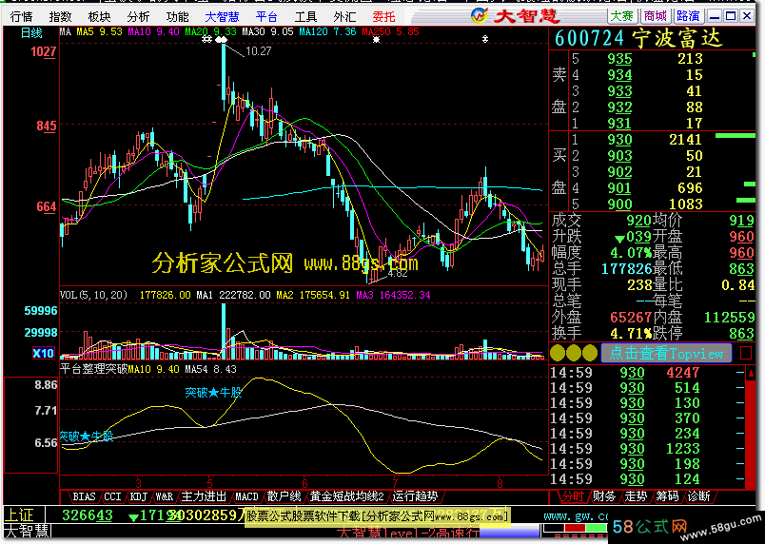Click the 内盘 112559 value
This screenshot has width=765, height=544.
tap(730, 318)
